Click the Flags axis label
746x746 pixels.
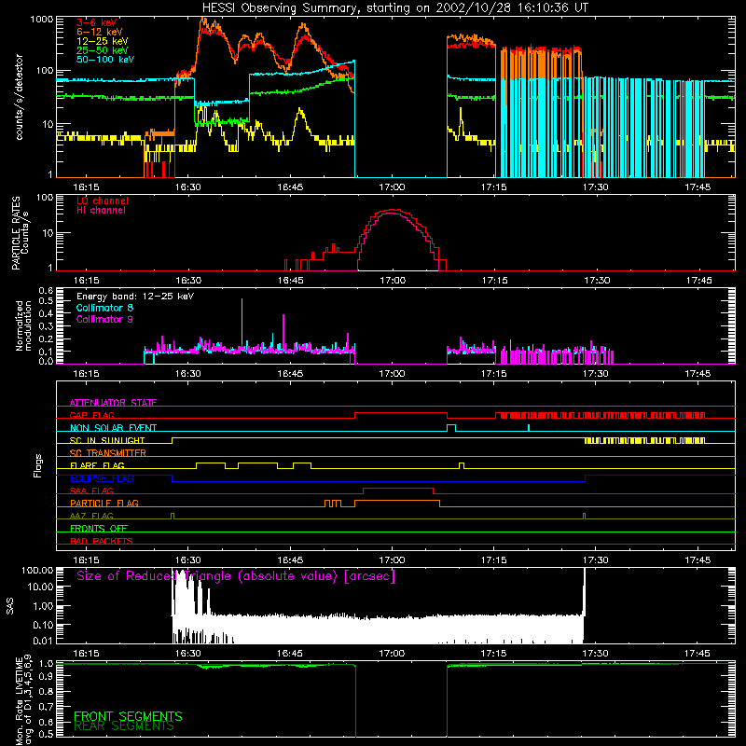click(38, 466)
